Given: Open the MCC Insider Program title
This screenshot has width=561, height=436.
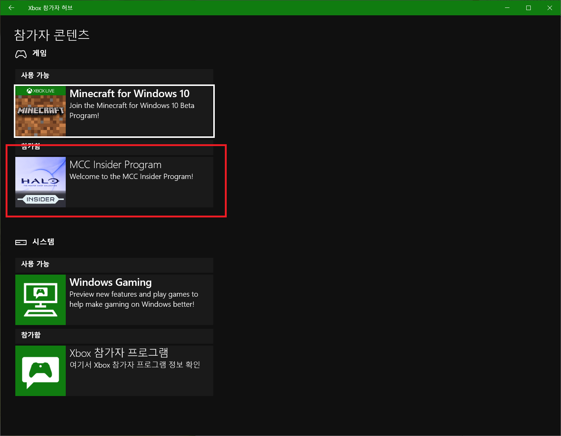Looking at the screenshot, I should (115, 165).
